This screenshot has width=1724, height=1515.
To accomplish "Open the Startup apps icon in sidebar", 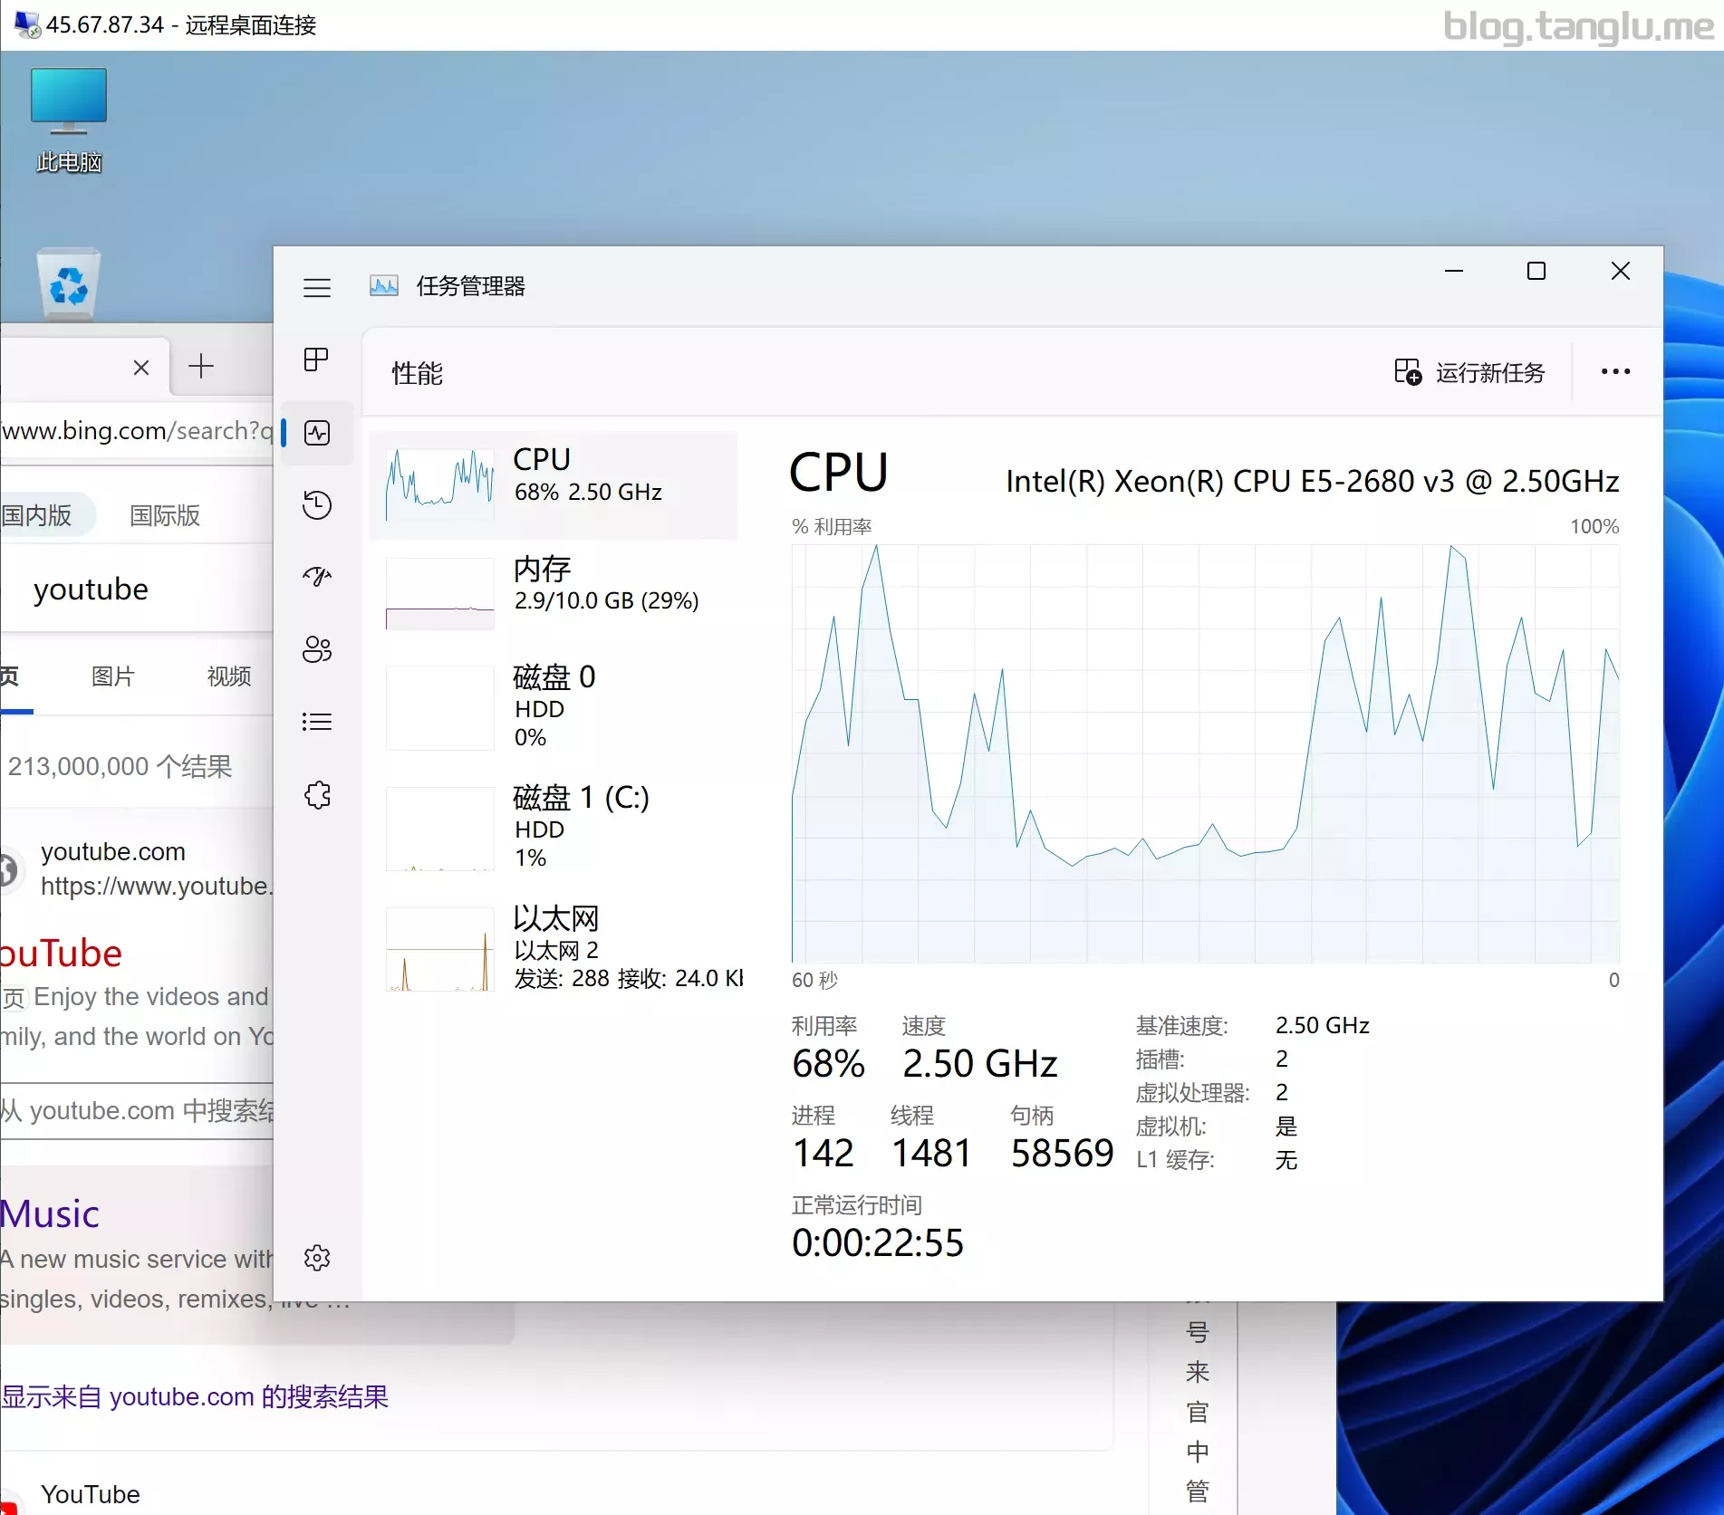I will point(316,577).
